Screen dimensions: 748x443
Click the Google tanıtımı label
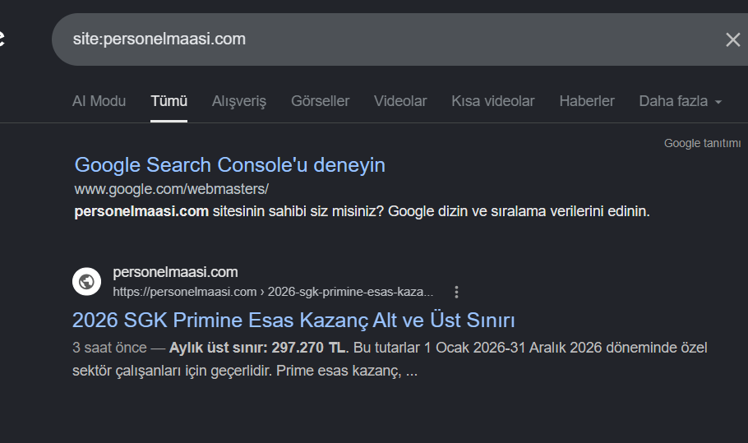[x=702, y=143]
